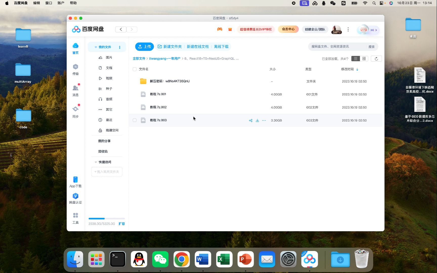Screen dimensions: 437x273
Task: Focus the 搜网盘文件 search field
Action: pos(337,47)
